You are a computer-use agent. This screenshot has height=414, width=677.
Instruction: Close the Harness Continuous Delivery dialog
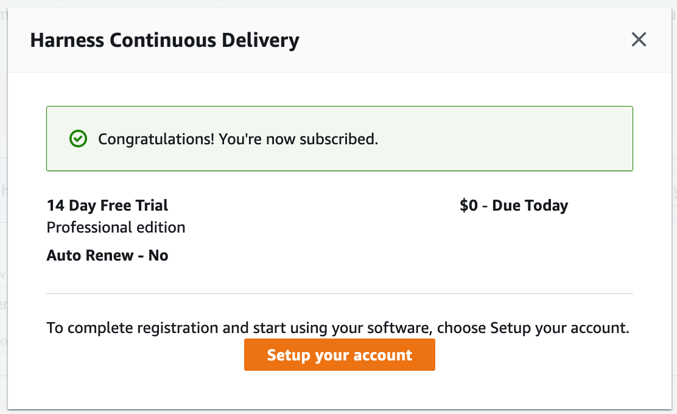point(639,40)
